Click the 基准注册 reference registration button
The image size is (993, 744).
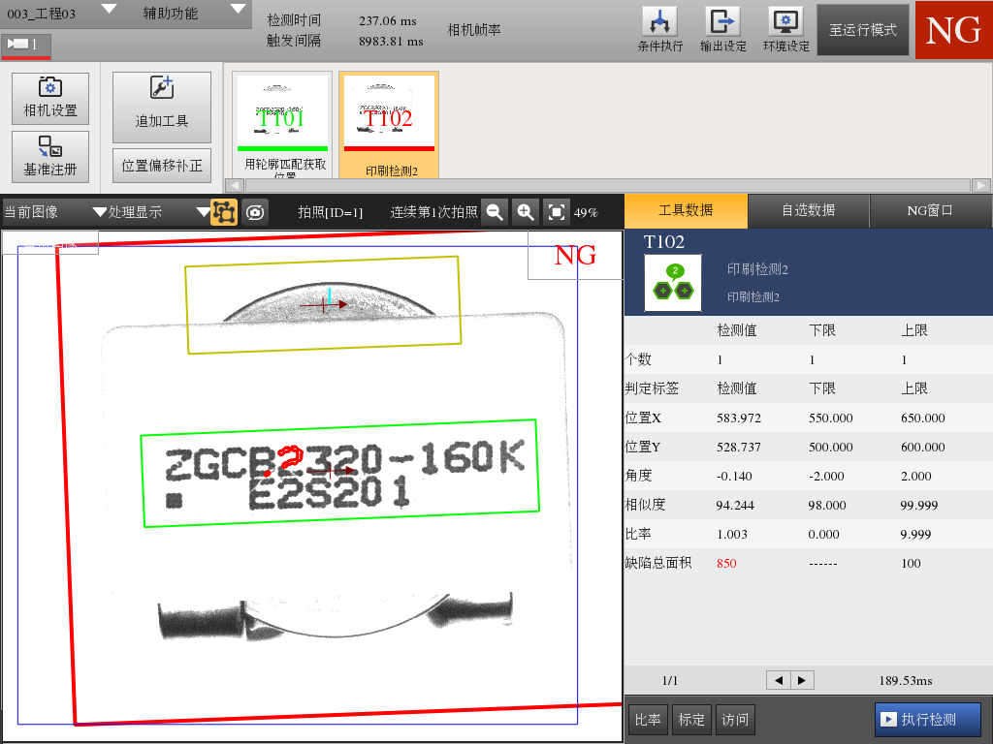[x=50, y=157]
